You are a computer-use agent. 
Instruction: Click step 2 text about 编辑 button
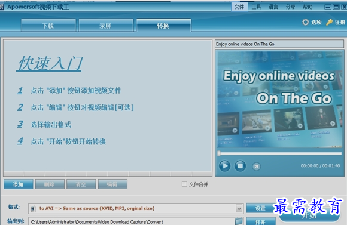coord(82,107)
